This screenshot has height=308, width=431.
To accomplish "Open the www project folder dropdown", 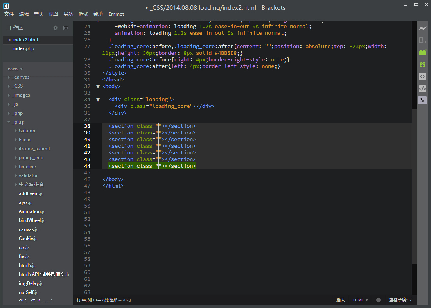I will pos(15,69).
